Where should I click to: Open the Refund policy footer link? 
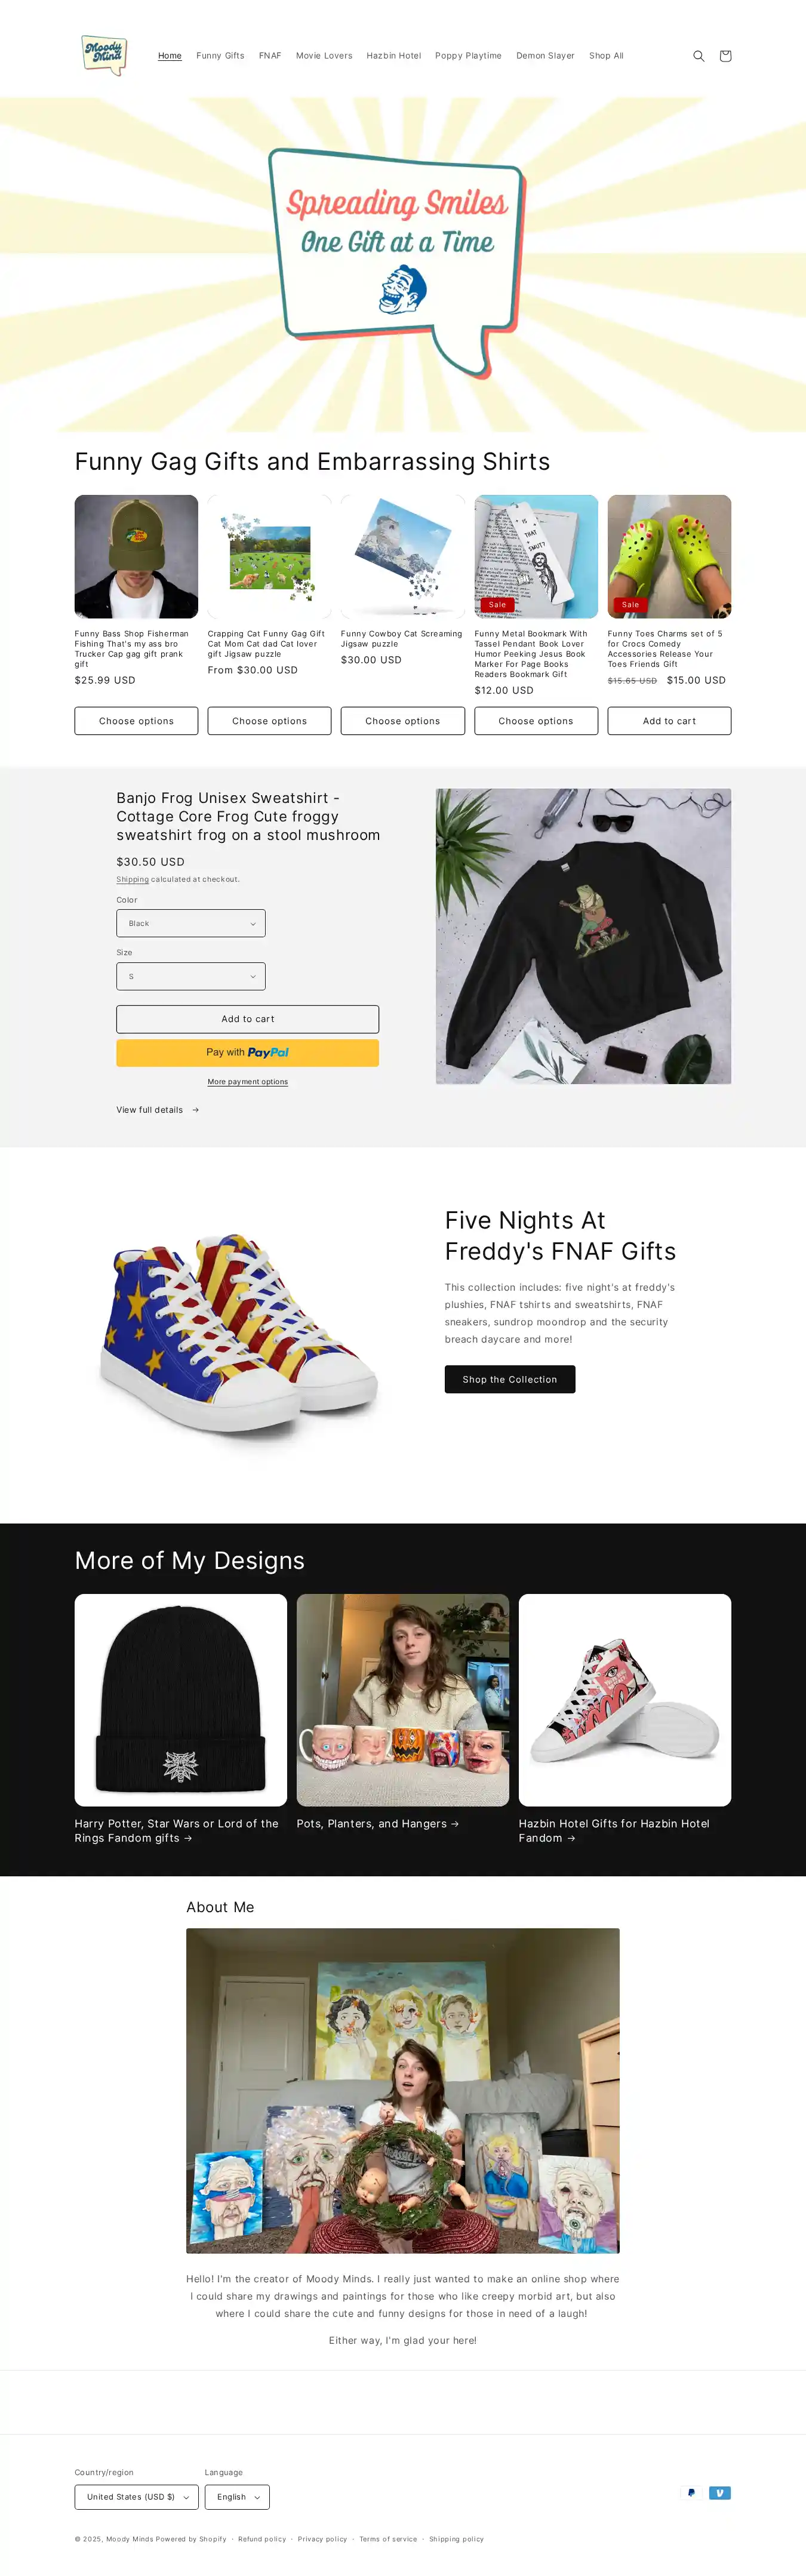262,2538
